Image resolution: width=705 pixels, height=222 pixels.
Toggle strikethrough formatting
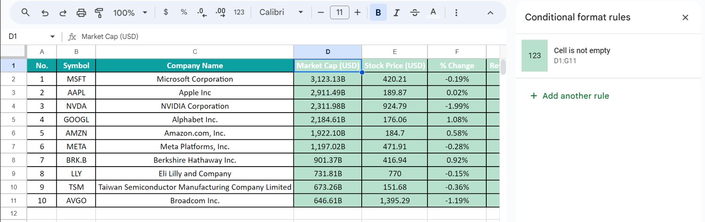(x=414, y=13)
